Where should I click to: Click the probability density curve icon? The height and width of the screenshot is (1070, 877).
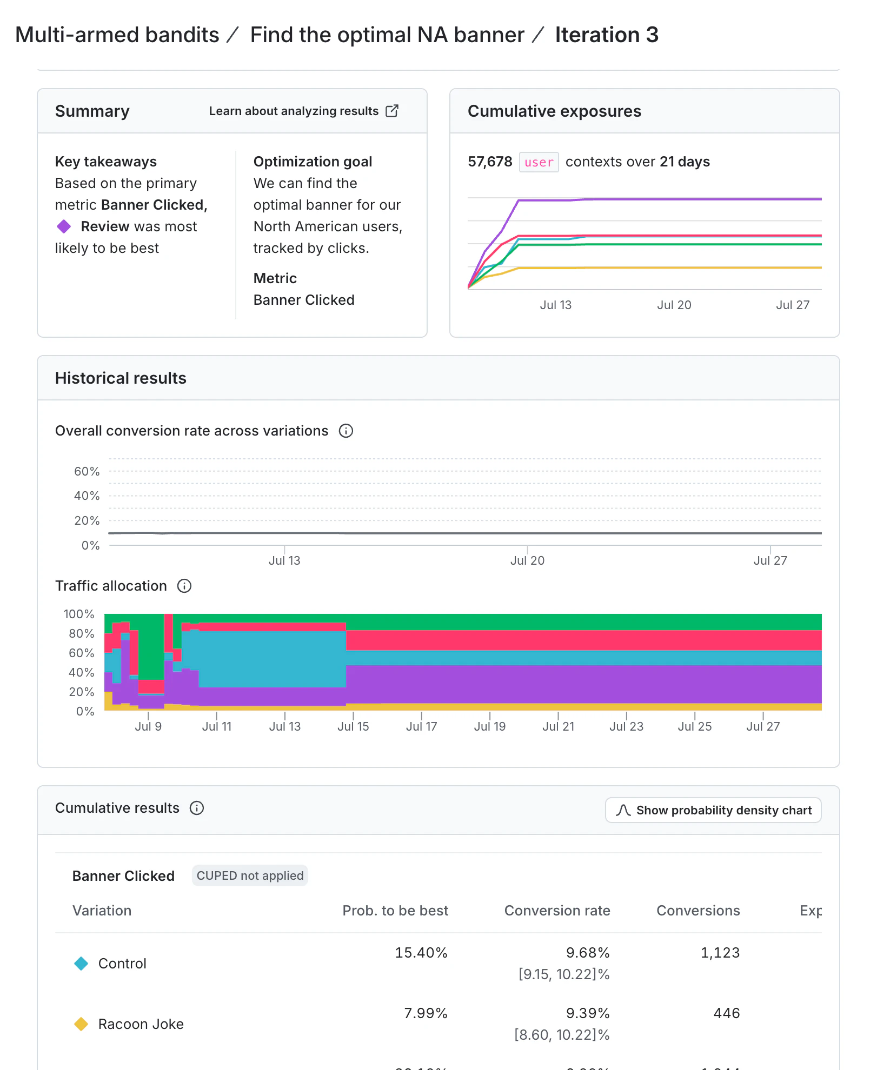(x=623, y=811)
